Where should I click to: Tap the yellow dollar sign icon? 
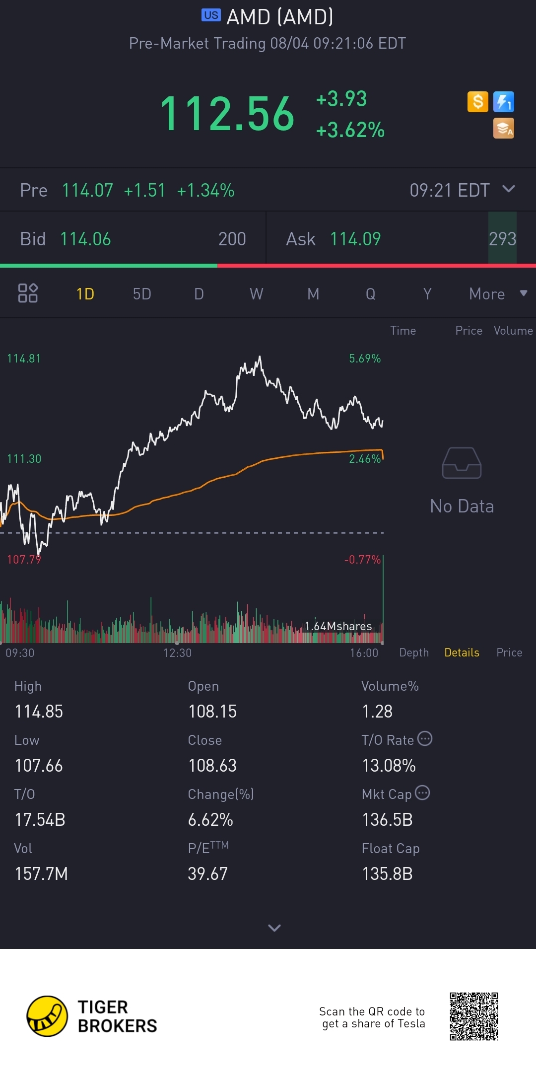point(477,102)
